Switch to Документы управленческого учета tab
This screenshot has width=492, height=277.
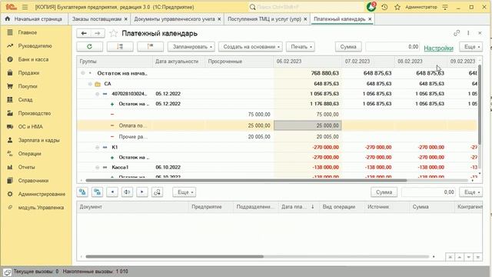point(175,19)
